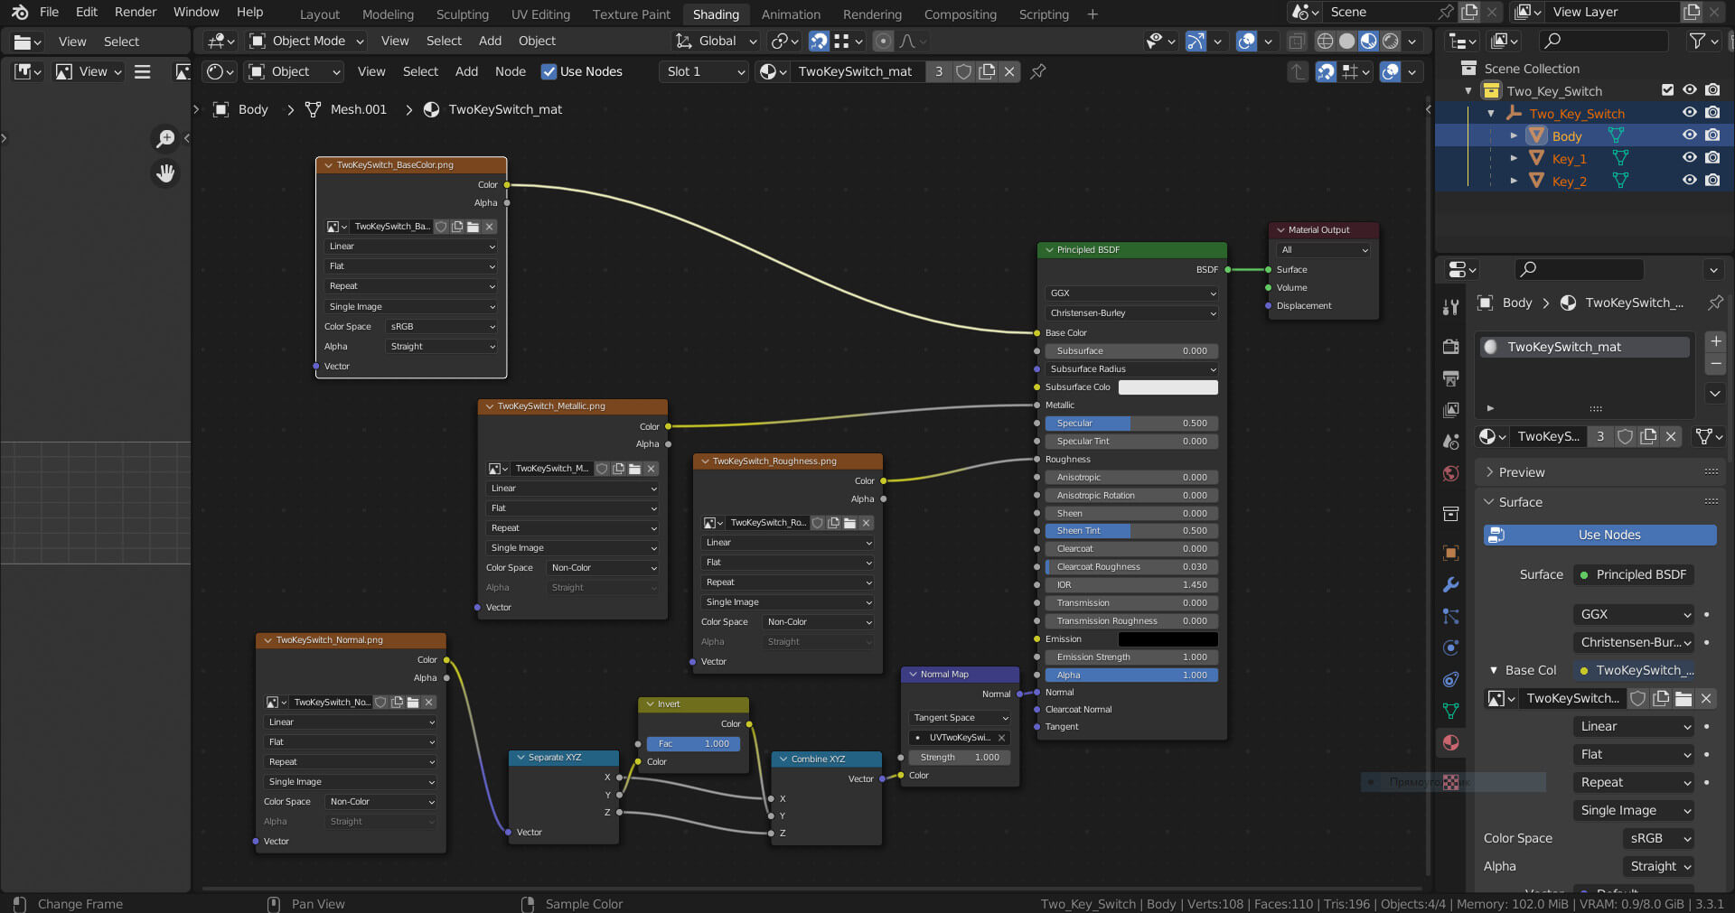1735x913 pixels.
Task: Uncheck the Use Nodes checkbox
Action: pyautogui.click(x=549, y=71)
